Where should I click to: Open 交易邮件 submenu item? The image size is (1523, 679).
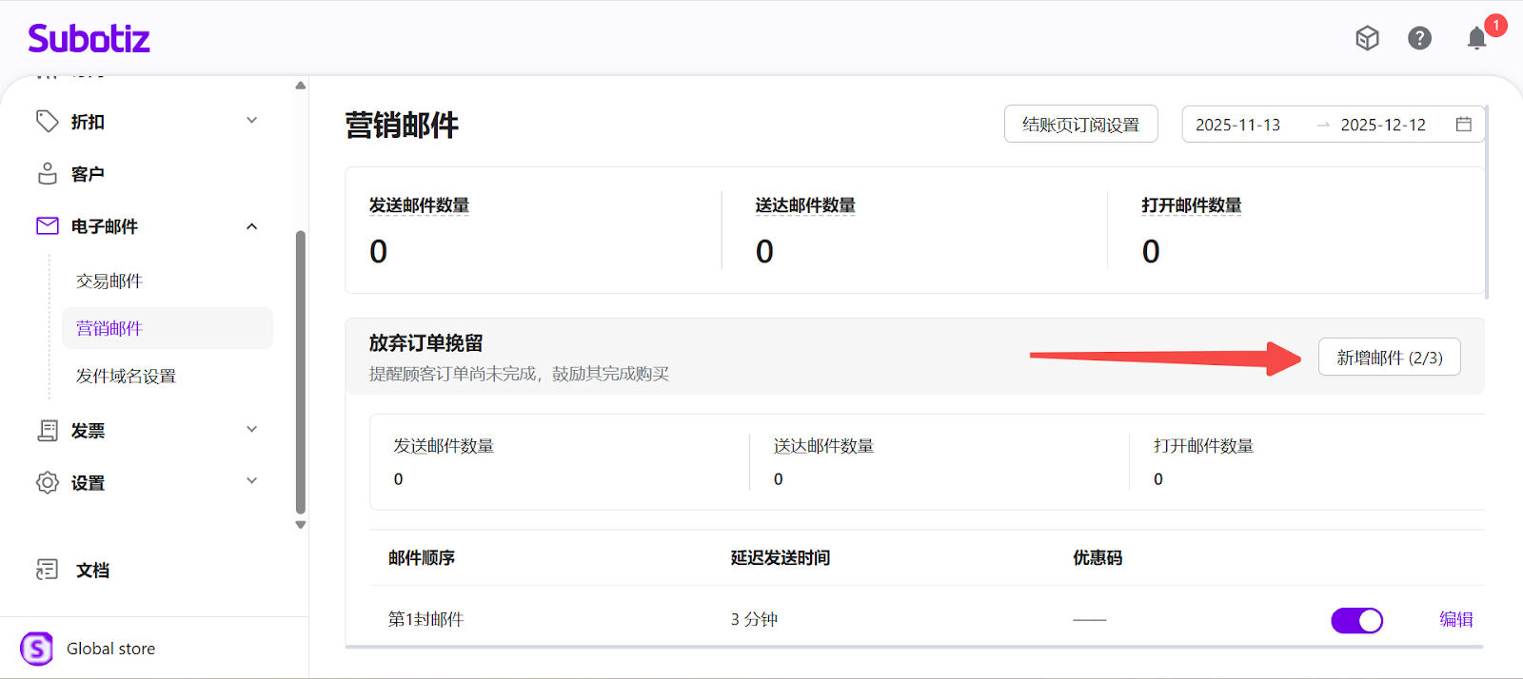point(109,281)
